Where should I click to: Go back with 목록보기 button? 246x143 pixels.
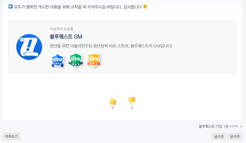(x=11, y=136)
